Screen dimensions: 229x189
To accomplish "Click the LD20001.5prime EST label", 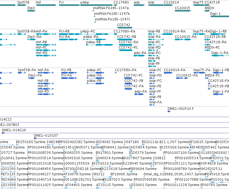I will pos(143,185).
